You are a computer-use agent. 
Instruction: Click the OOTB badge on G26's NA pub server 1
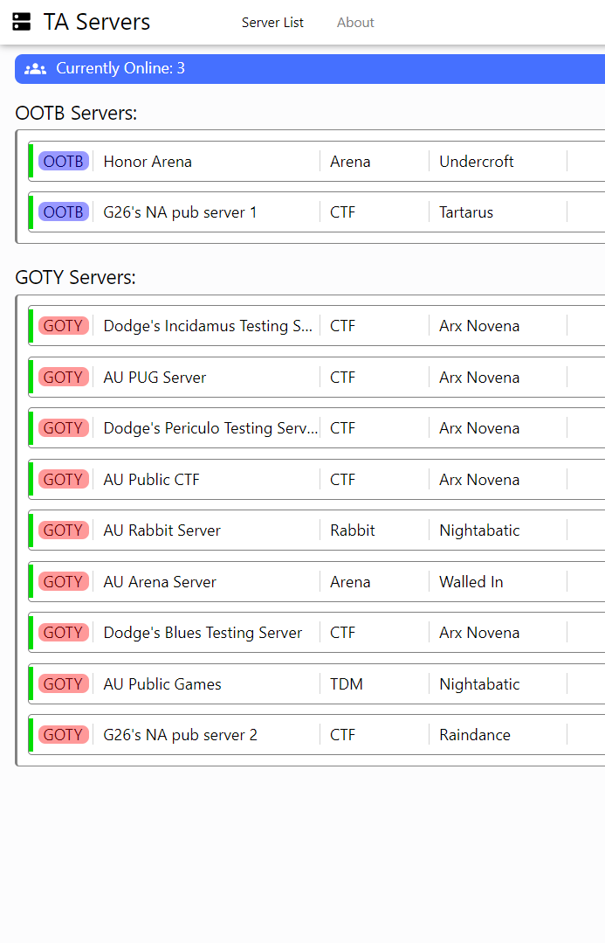pyautogui.click(x=64, y=212)
